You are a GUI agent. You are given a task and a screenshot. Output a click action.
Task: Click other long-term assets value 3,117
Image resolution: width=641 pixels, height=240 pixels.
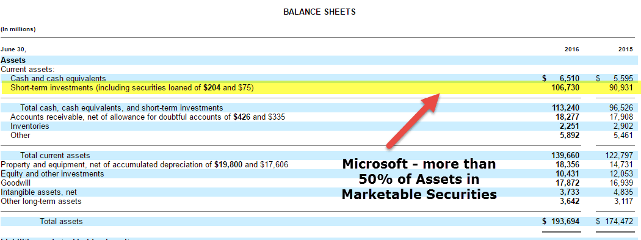pyautogui.click(x=623, y=202)
